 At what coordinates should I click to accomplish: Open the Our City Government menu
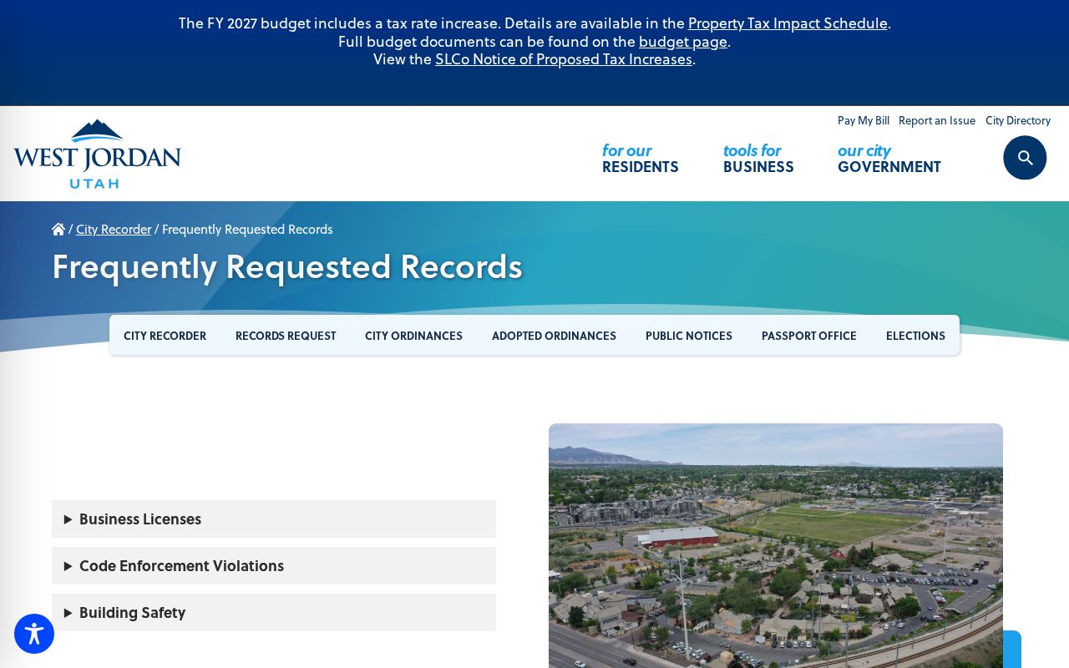(889, 158)
